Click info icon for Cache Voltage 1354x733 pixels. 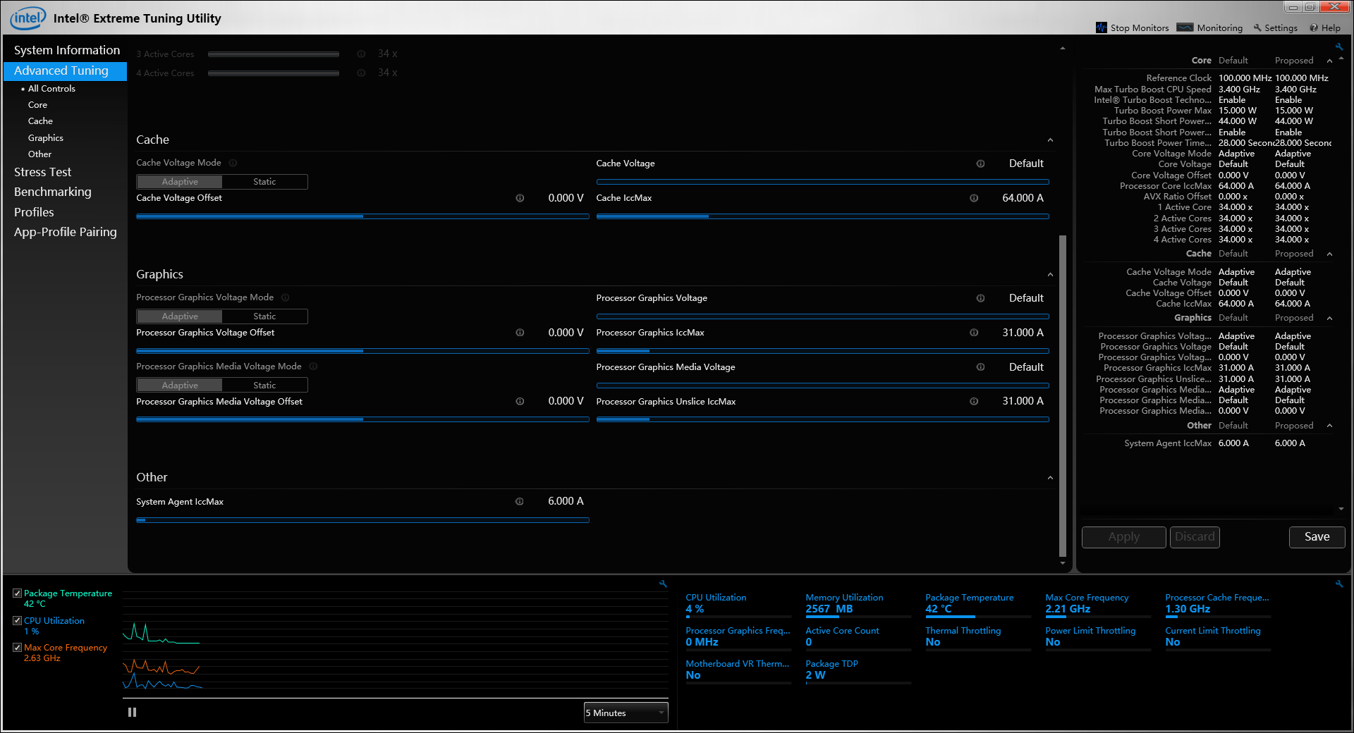point(980,164)
